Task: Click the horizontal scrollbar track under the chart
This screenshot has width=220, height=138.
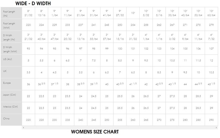Action: click(120, 128)
